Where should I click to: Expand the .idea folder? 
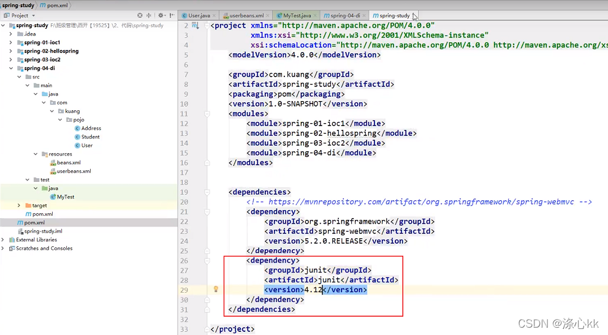11,34
